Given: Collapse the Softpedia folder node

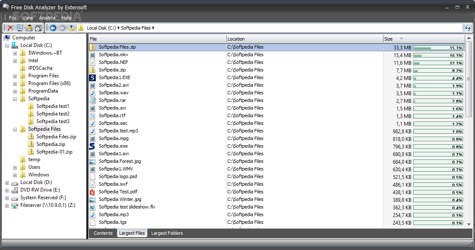Looking at the screenshot, I should pyautogui.click(x=15, y=99).
